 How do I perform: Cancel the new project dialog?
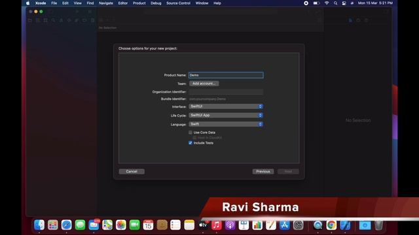click(x=132, y=172)
